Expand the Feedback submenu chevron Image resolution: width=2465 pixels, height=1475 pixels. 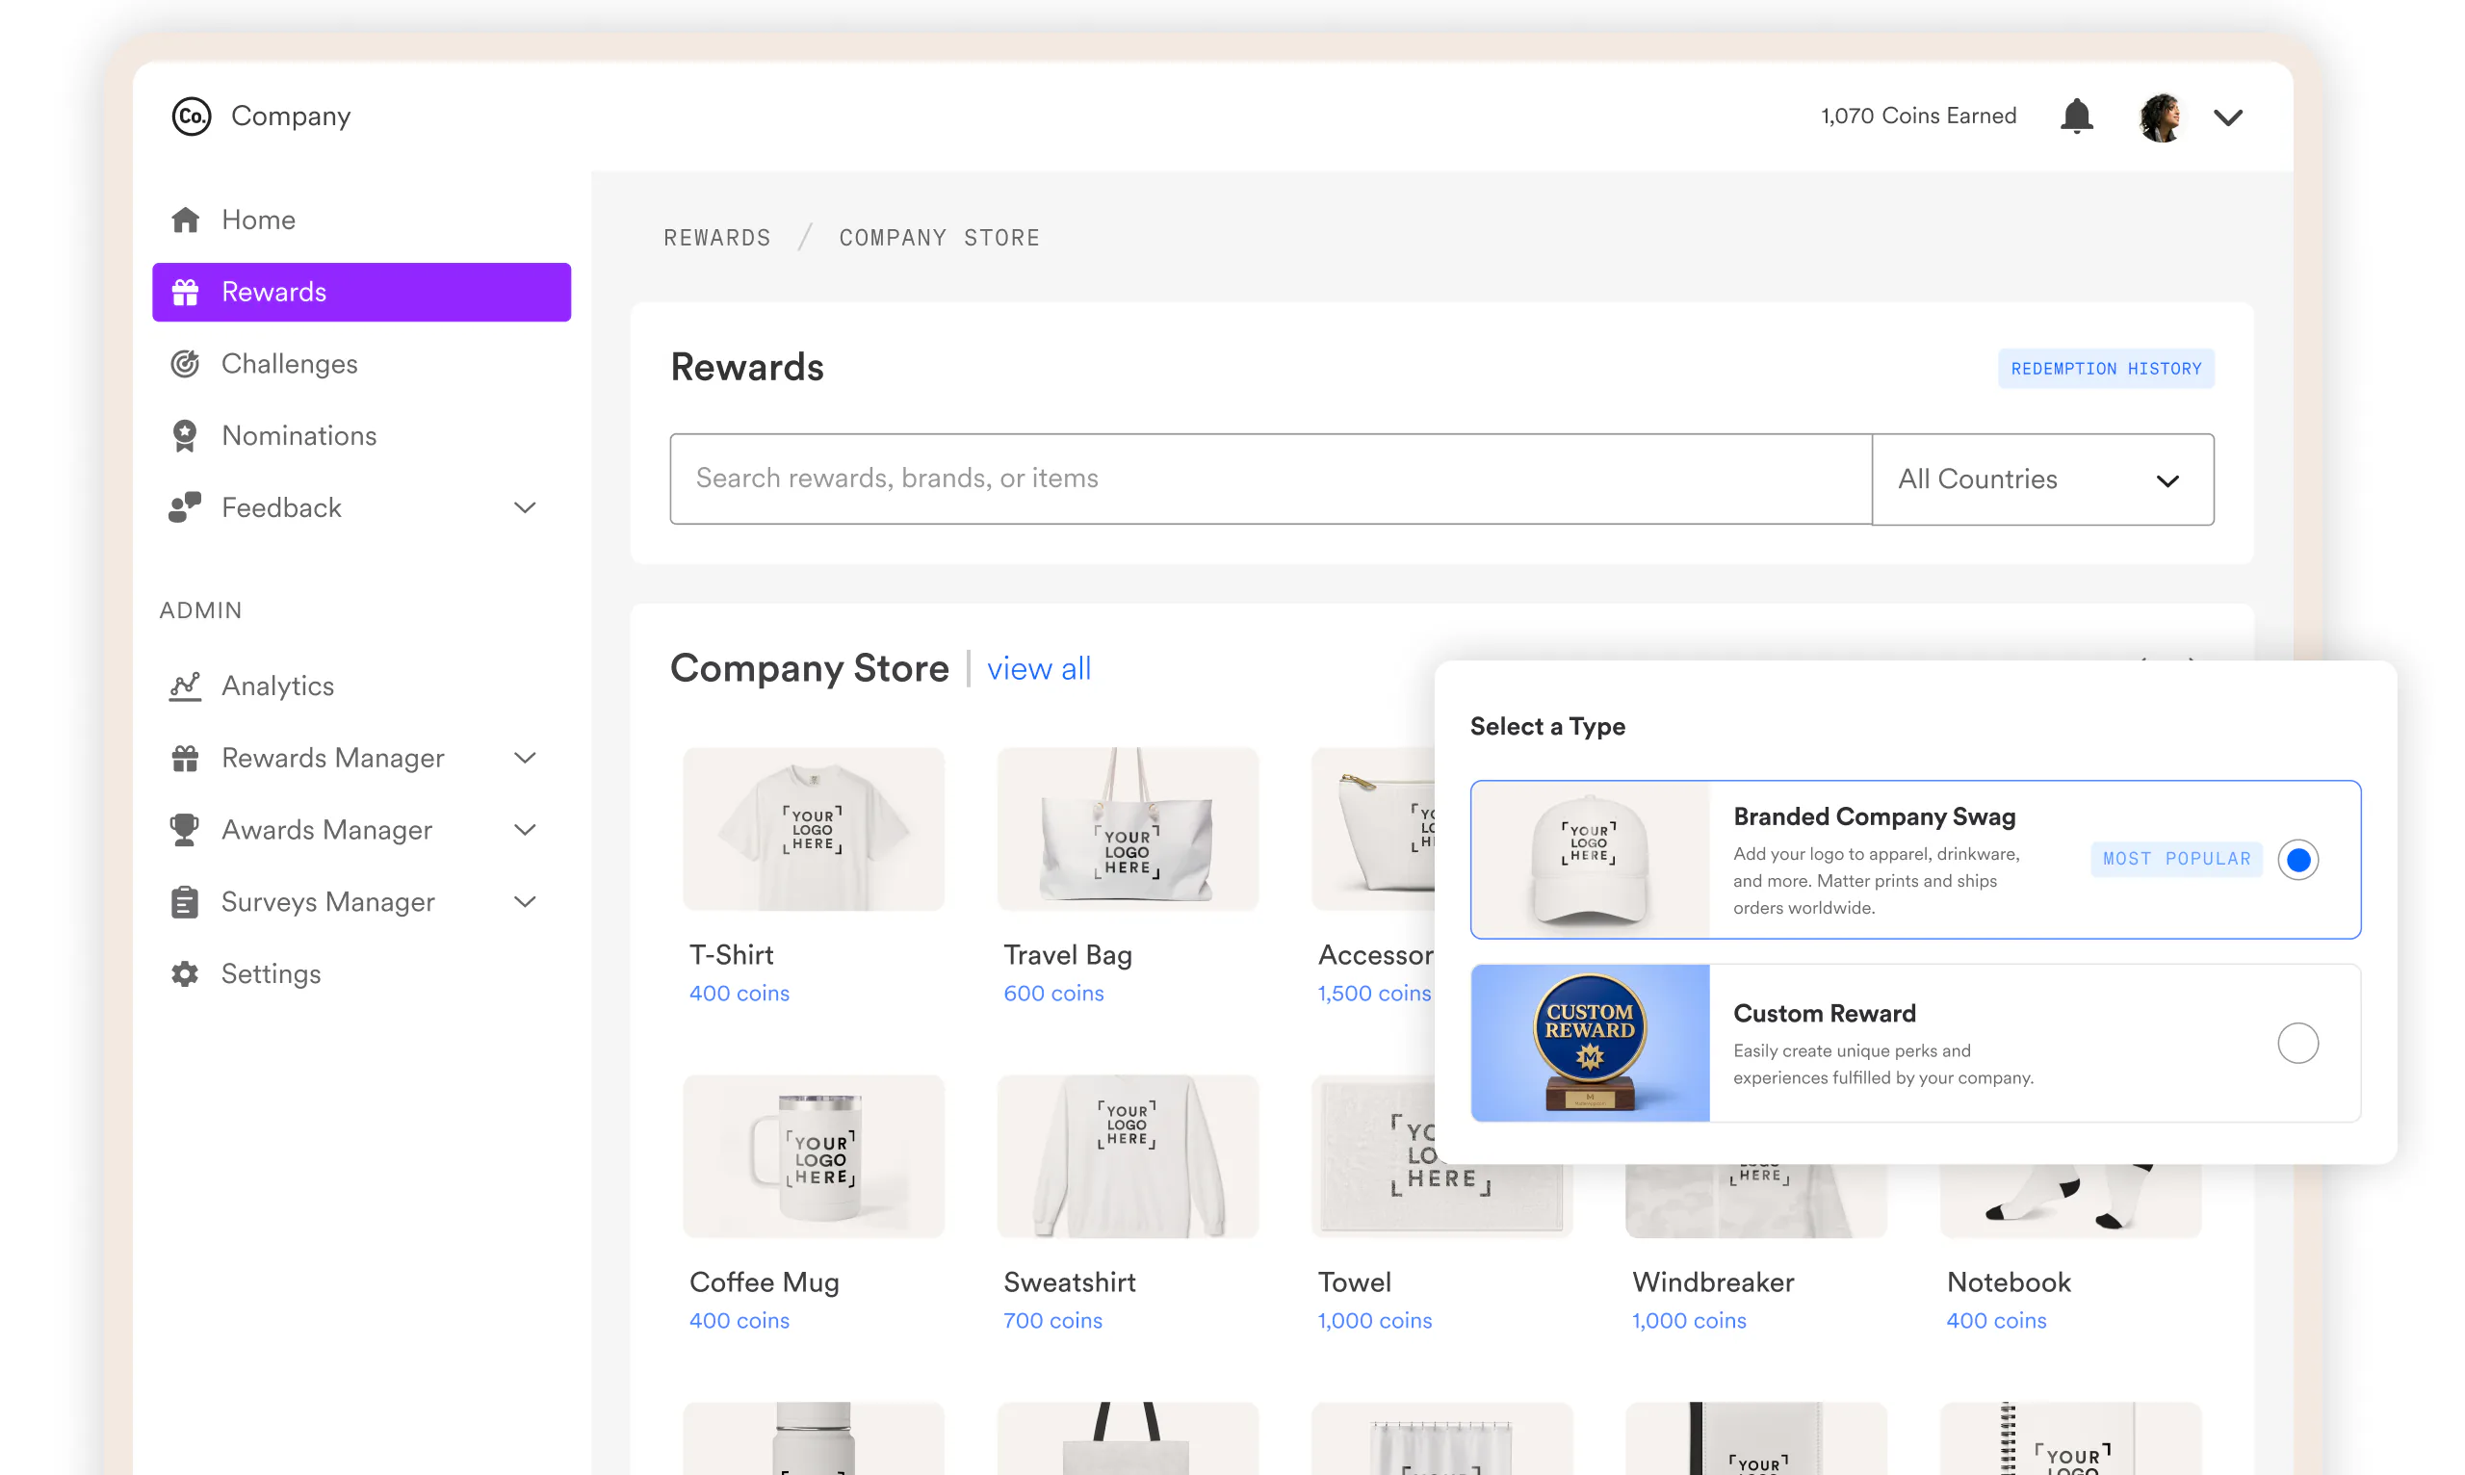[525, 508]
